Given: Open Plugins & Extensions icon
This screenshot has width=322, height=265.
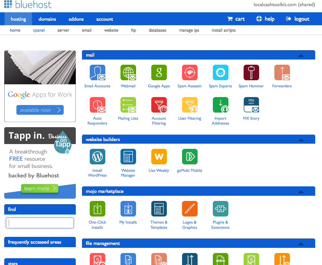Looking at the screenshot, I should pos(221,209).
